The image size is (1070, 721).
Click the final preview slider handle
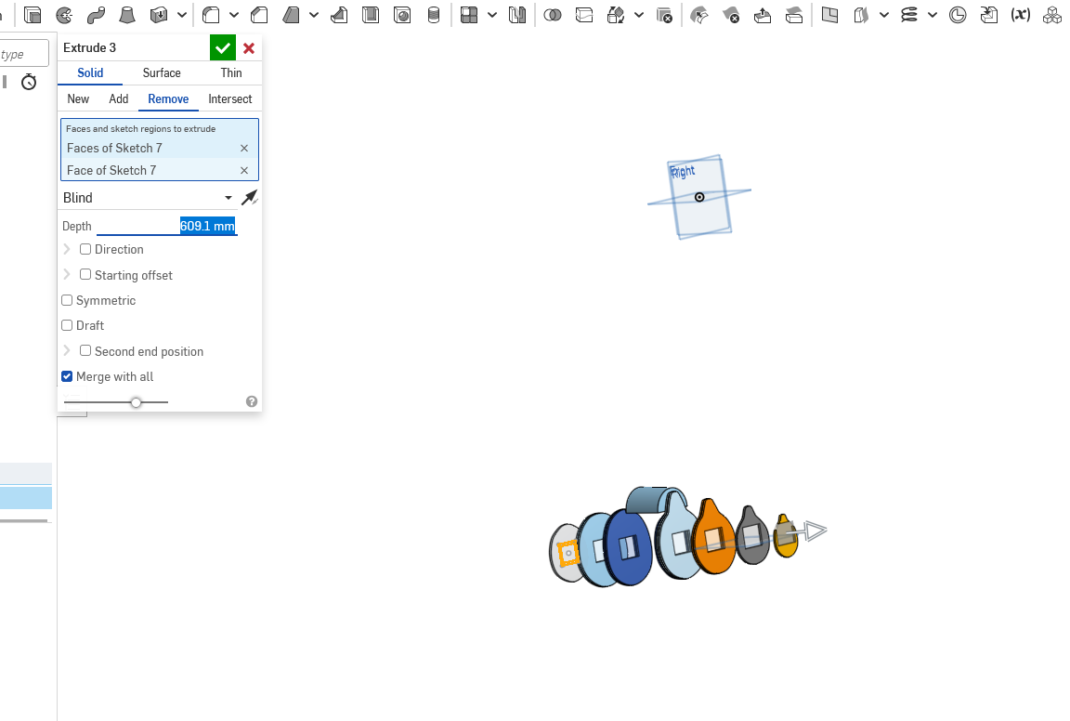(x=136, y=402)
